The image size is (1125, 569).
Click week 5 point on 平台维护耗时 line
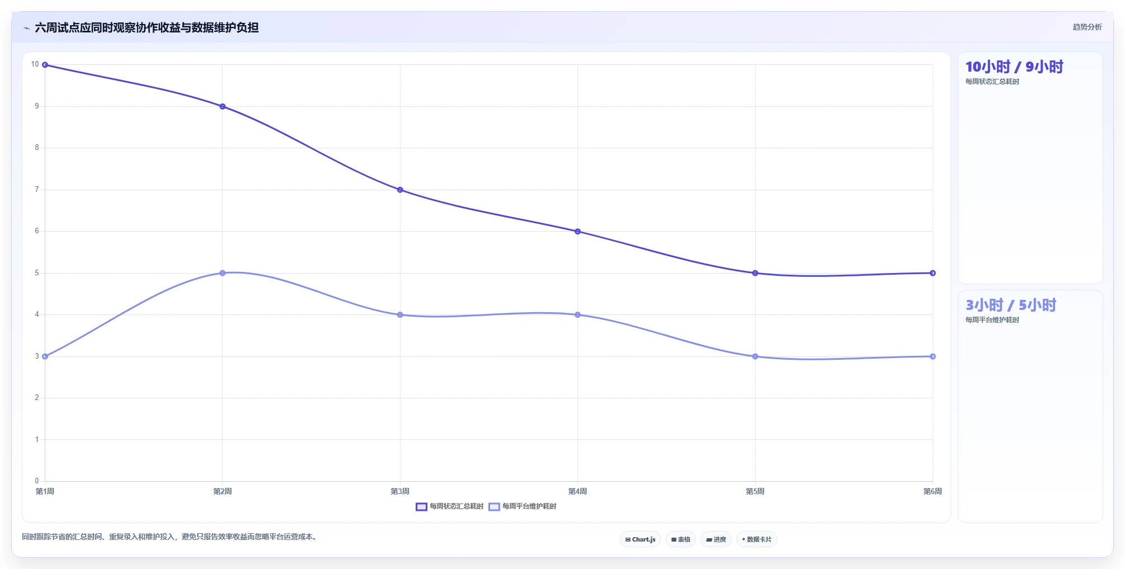coord(755,356)
